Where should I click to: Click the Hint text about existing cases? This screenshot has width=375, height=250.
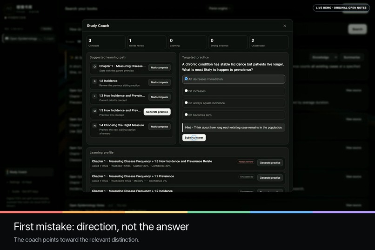(234, 128)
